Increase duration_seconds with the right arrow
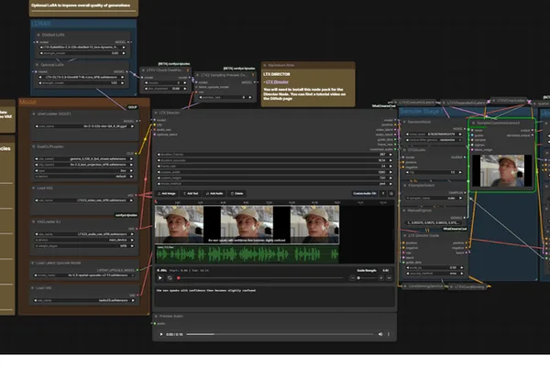The height and width of the screenshot is (366, 550). [x=390, y=160]
